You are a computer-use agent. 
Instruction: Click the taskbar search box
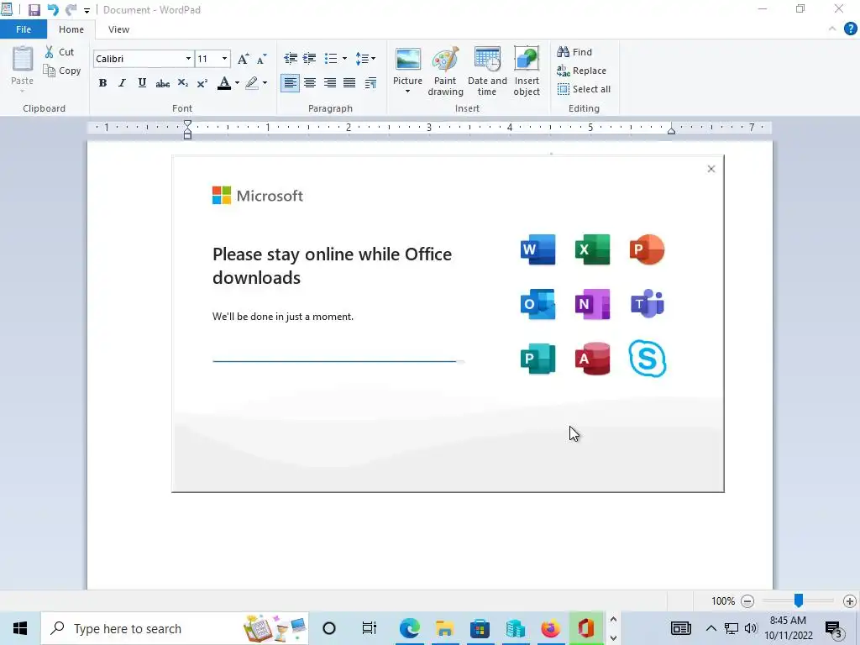click(175, 628)
